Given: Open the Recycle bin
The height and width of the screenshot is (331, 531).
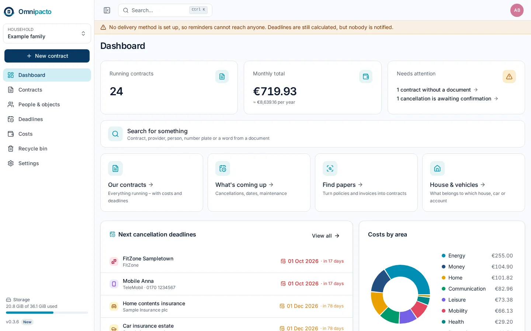Looking at the screenshot, I should [x=47, y=149].
